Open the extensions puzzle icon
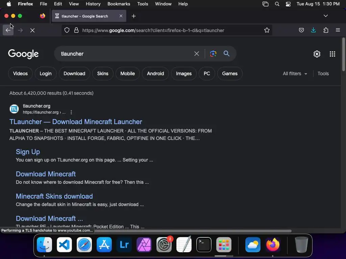This screenshot has height=259, width=346. coord(326,30)
